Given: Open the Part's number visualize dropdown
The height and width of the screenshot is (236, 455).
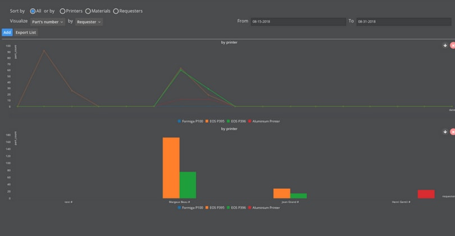Looking at the screenshot, I should point(48,22).
